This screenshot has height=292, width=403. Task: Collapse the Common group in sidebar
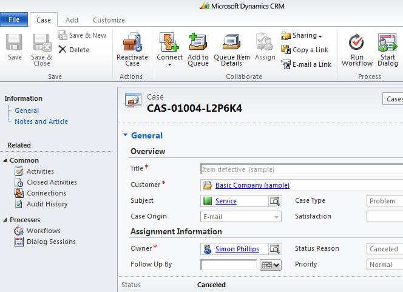point(5,160)
